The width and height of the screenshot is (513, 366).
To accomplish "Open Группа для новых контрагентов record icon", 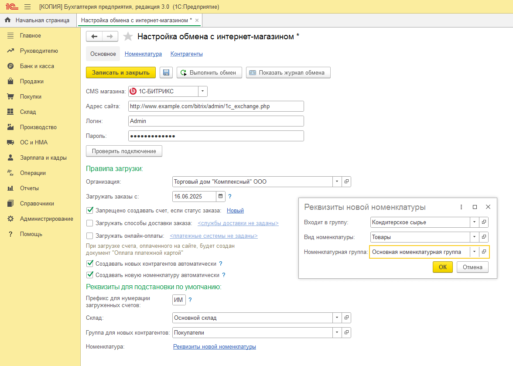I will click(x=346, y=332).
